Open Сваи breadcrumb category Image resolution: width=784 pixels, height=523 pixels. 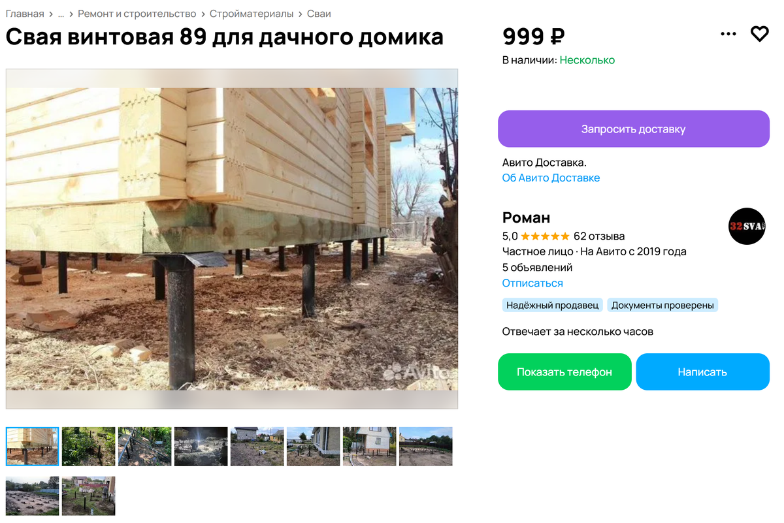319,14
